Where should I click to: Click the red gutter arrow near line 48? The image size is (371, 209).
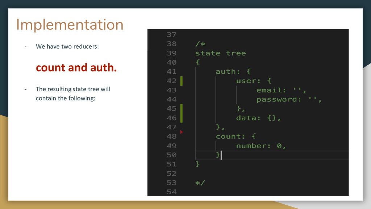point(182,132)
